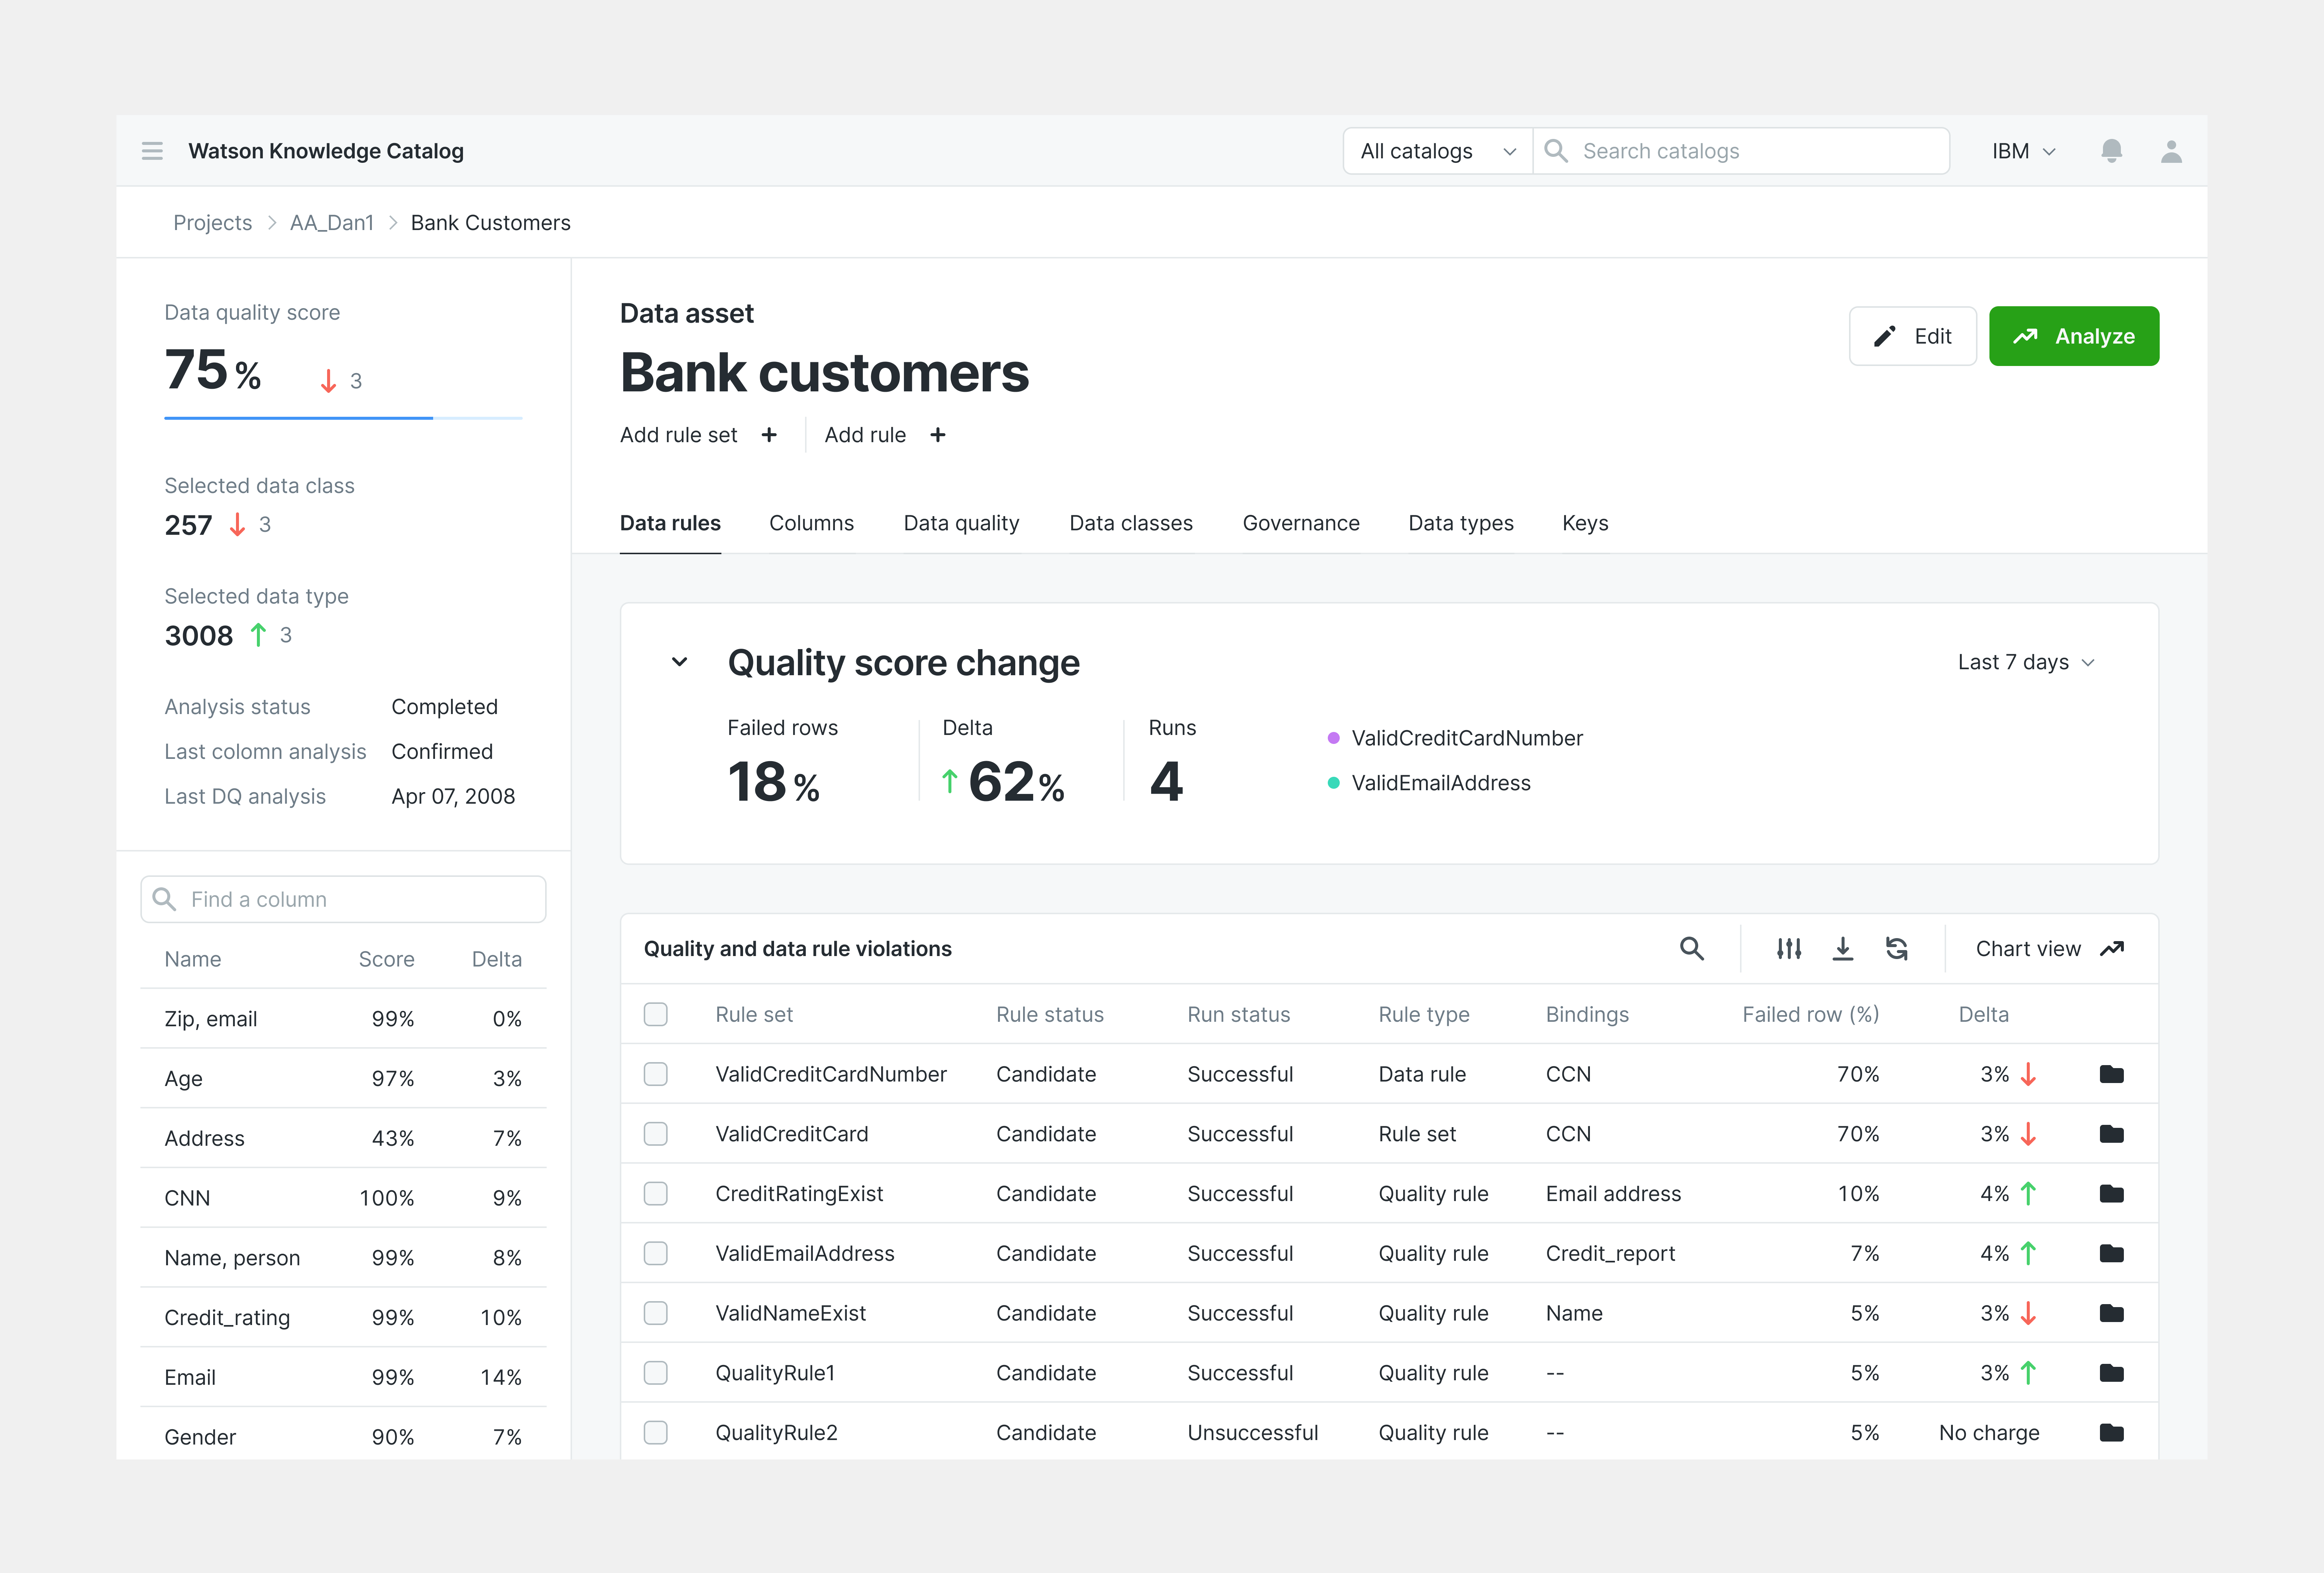Focus the Search catalogs input field
The height and width of the screenshot is (1573, 2324).
pos(1741,151)
